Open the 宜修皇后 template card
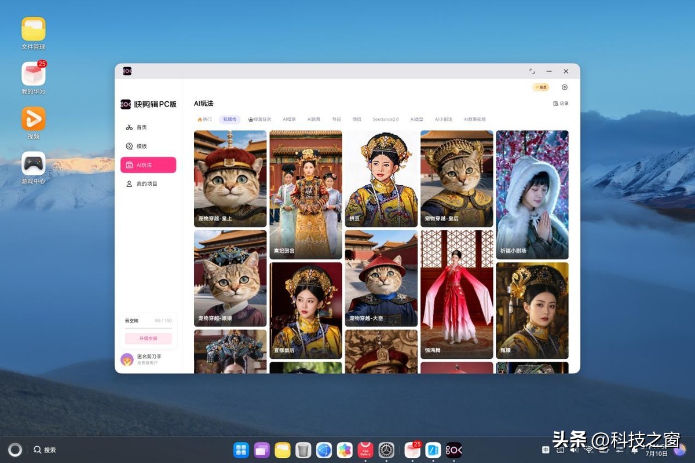The width and height of the screenshot is (695, 463). (306, 311)
